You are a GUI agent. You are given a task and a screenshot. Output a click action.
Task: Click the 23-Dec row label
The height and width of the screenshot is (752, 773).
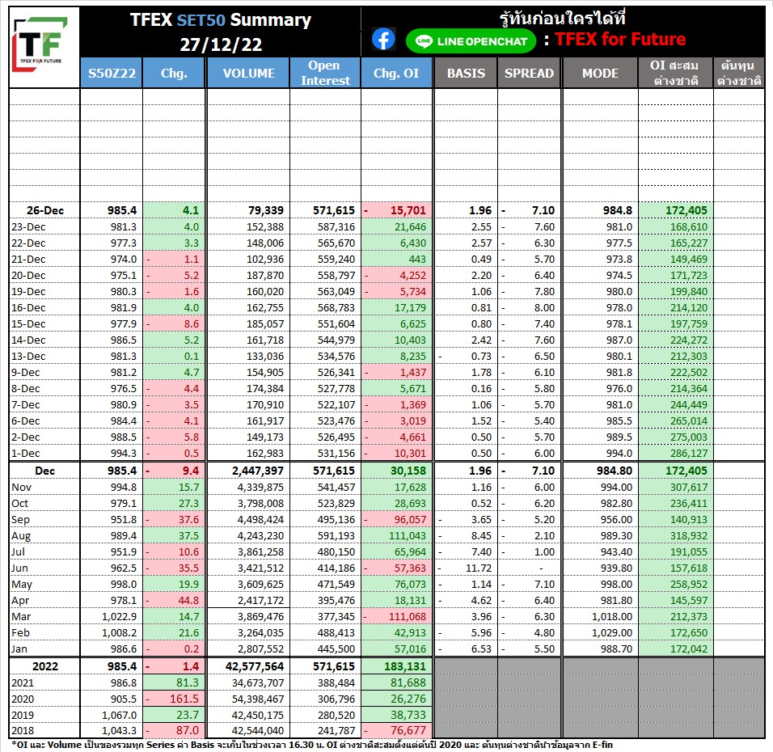pyautogui.click(x=28, y=227)
